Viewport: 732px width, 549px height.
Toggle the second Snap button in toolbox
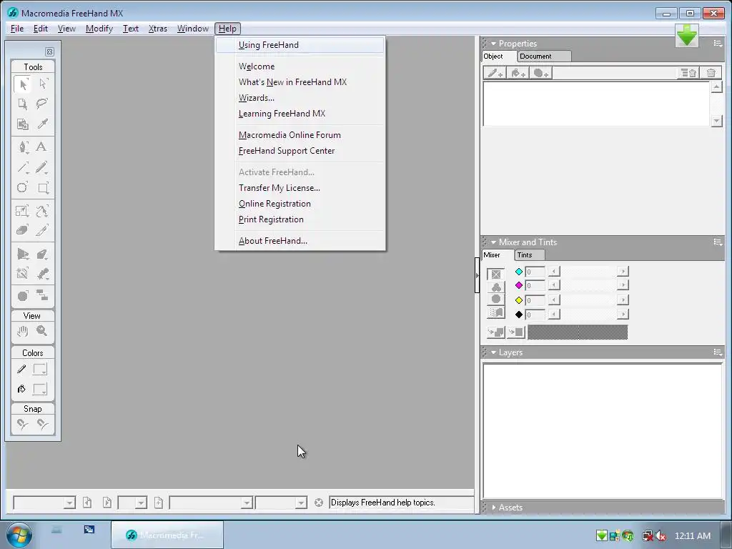coord(42,424)
